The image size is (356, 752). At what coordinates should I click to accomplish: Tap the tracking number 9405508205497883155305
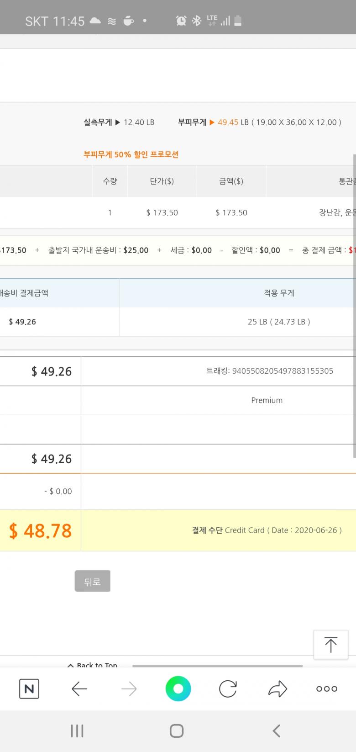click(x=283, y=371)
